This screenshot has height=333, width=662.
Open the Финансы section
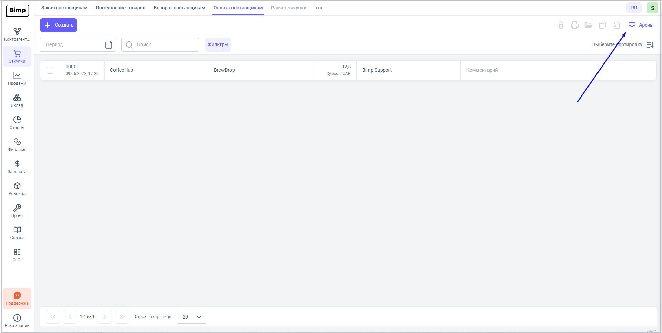click(17, 145)
